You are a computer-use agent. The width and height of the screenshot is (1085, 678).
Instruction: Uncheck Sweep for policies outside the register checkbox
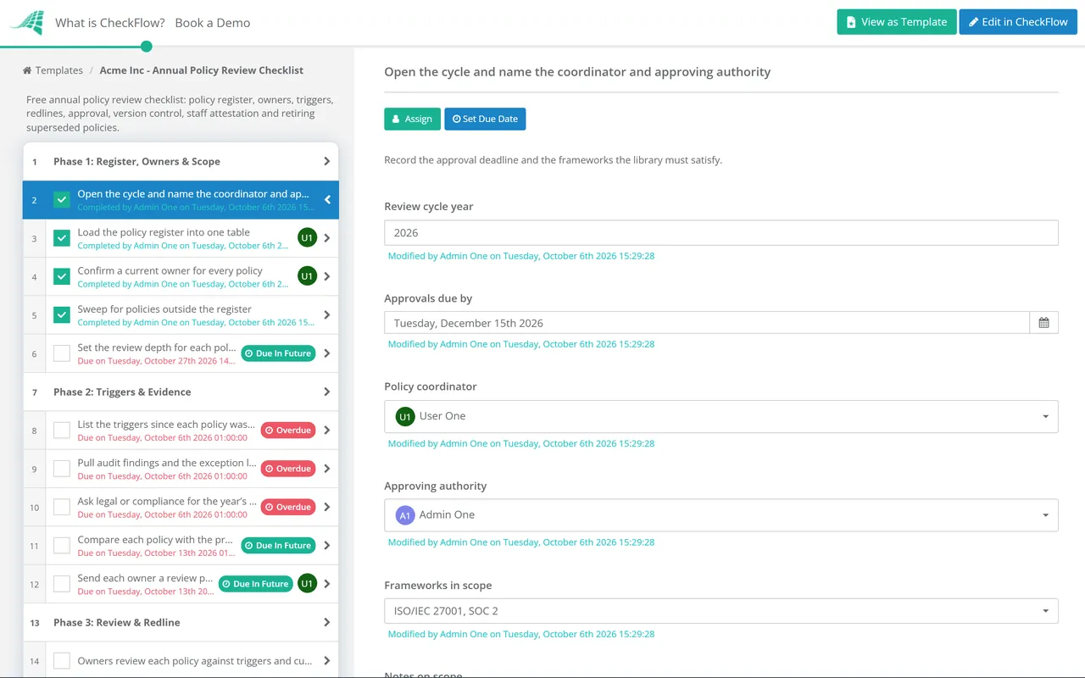62,315
